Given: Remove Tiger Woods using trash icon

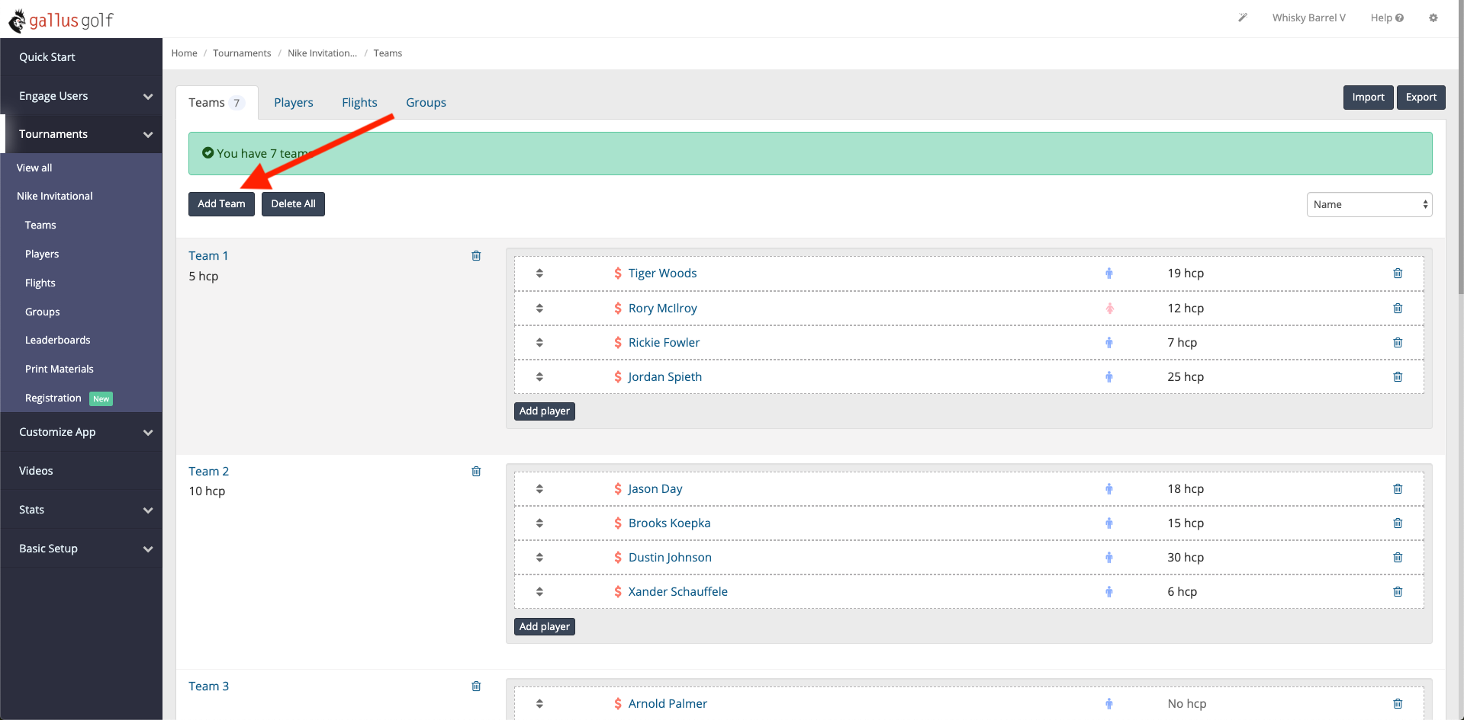Looking at the screenshot, I should (x=1398, y=274).
